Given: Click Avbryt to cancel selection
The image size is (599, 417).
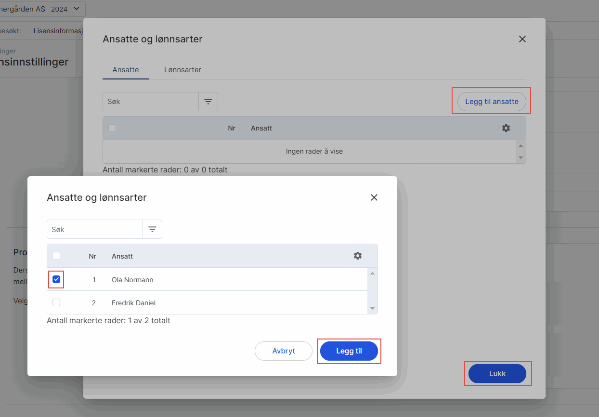Looking at the screenshot, I should tap(284, 351).
